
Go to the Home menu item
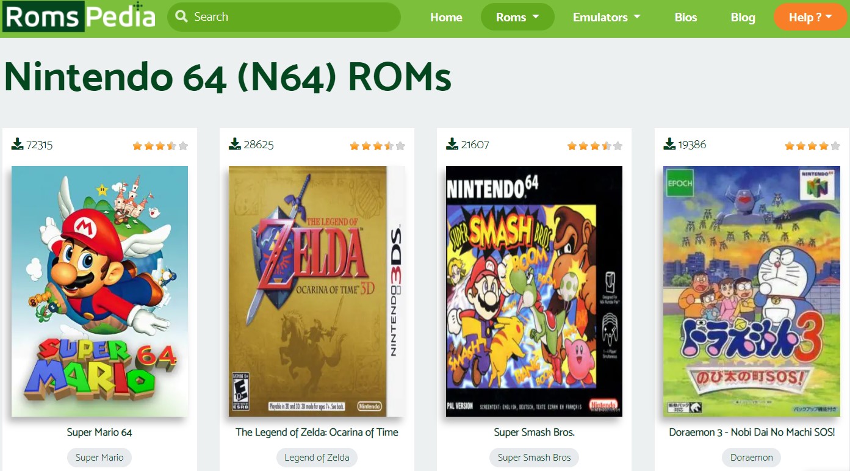pyautogui.click(x=446, y=17)
